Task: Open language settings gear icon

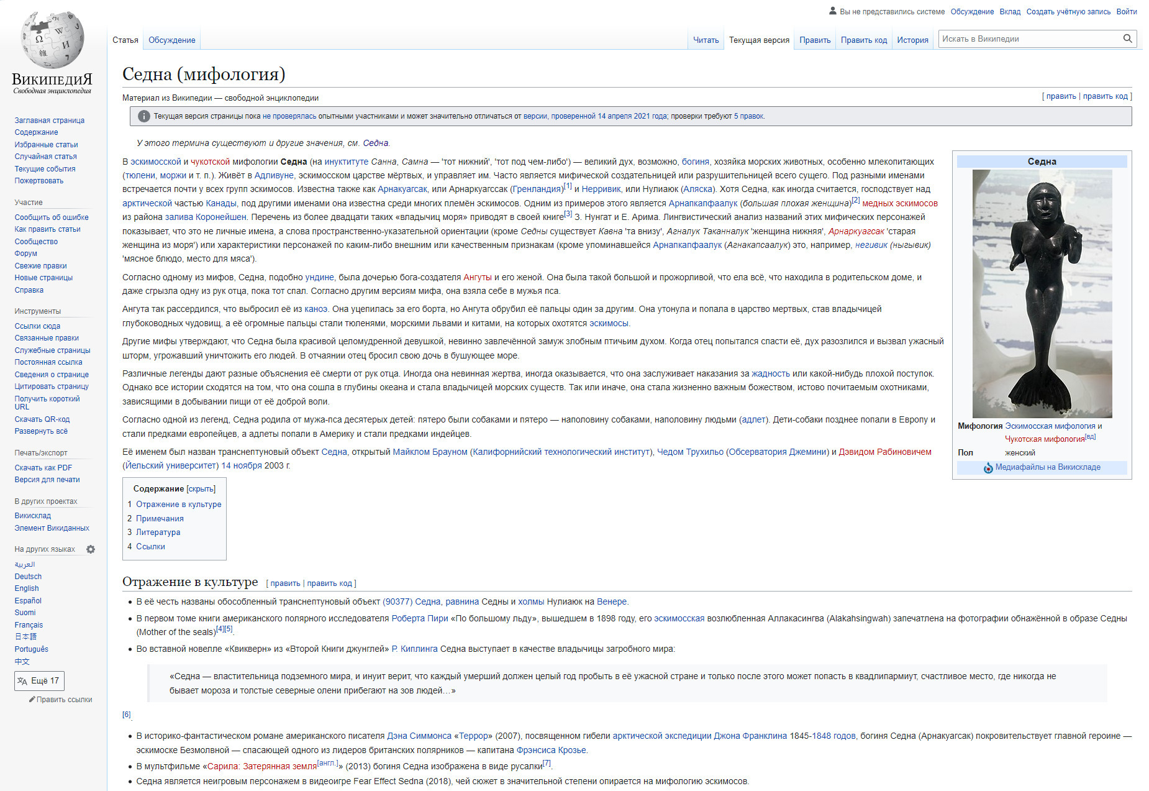Action: point(91,549)
